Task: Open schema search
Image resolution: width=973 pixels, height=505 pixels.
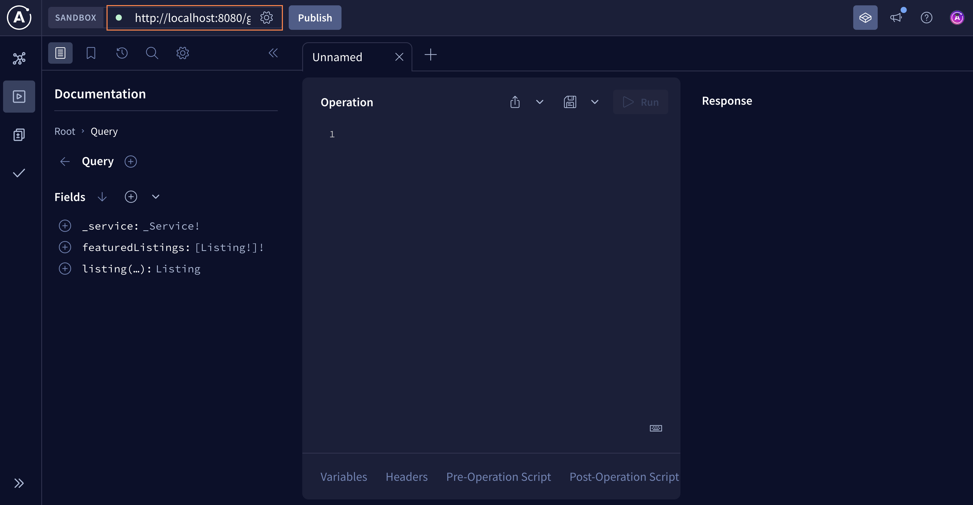Action: pyautogui.click(x=152, y=53)
